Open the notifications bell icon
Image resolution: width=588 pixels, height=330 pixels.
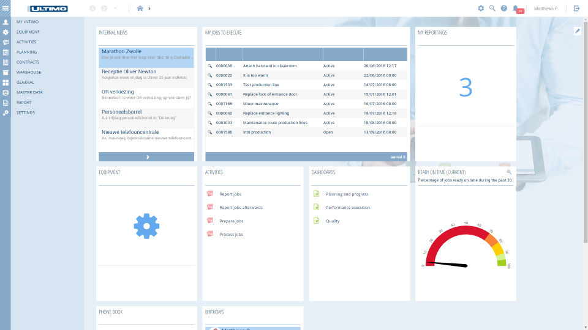516,9
